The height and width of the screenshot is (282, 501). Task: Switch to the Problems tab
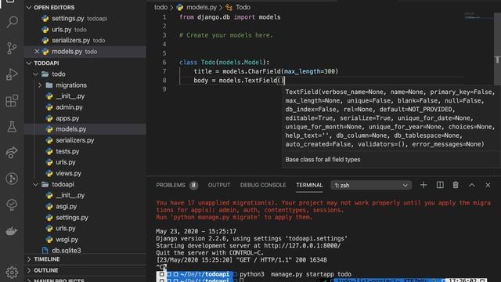[x=171, y=185]
